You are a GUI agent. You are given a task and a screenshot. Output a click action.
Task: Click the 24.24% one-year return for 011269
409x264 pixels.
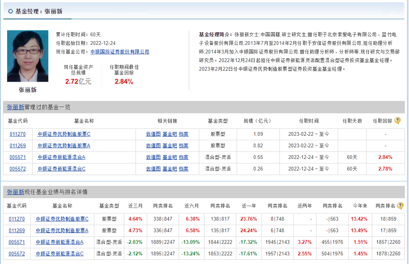(x=248, y=230)
